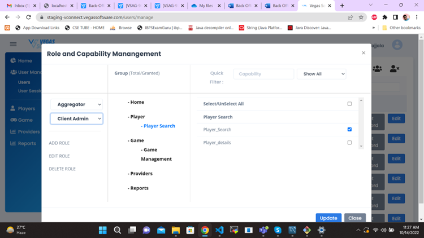Collapse the Home group
The width and height of the screenshot is (424, 238).
coord(136,102)
